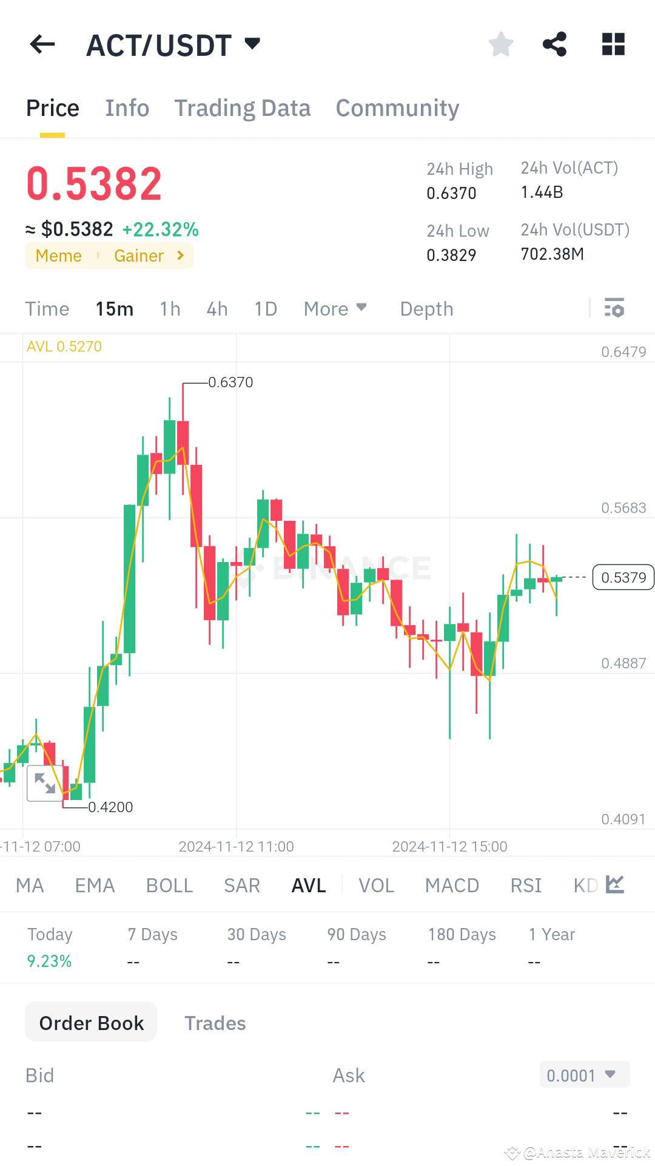
Task: Open sharing options via the share icon
Action: point(555,44)
